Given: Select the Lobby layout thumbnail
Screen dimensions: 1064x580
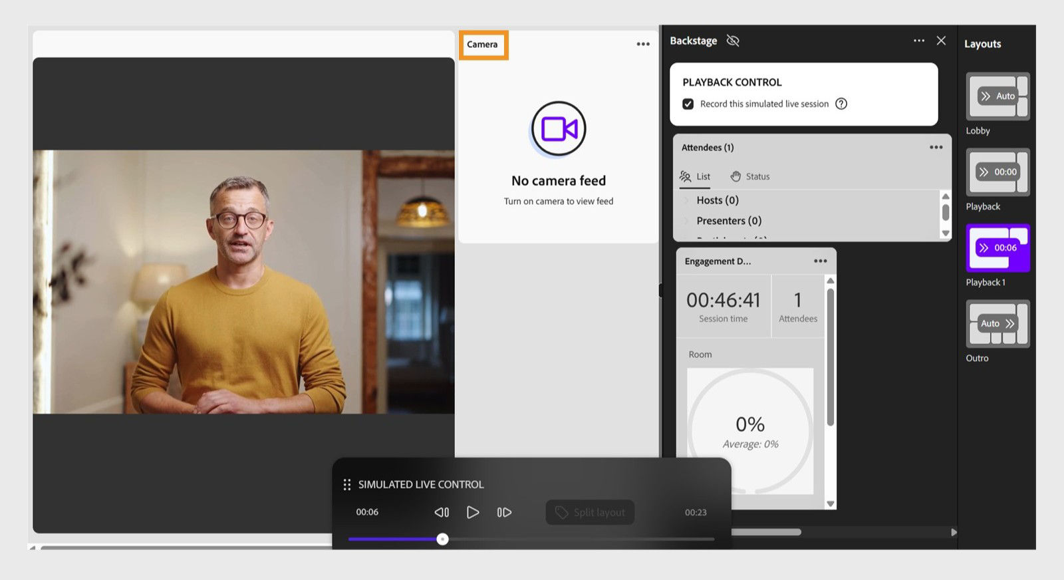Looking at the screenshot, I should pos(997,96).
